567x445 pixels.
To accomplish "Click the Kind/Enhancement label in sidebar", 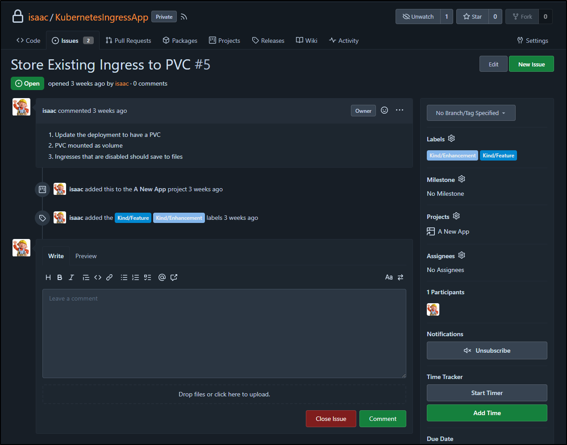I will [452, 155].
